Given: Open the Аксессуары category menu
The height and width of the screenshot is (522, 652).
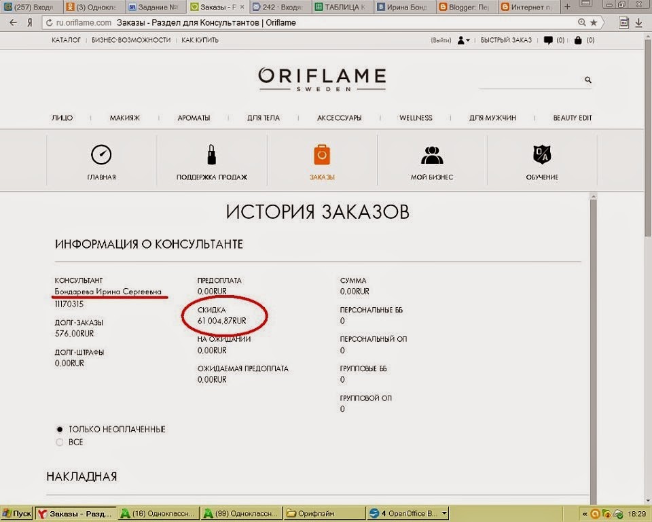Looking at the screenshot, I should (x=340, y=118).
